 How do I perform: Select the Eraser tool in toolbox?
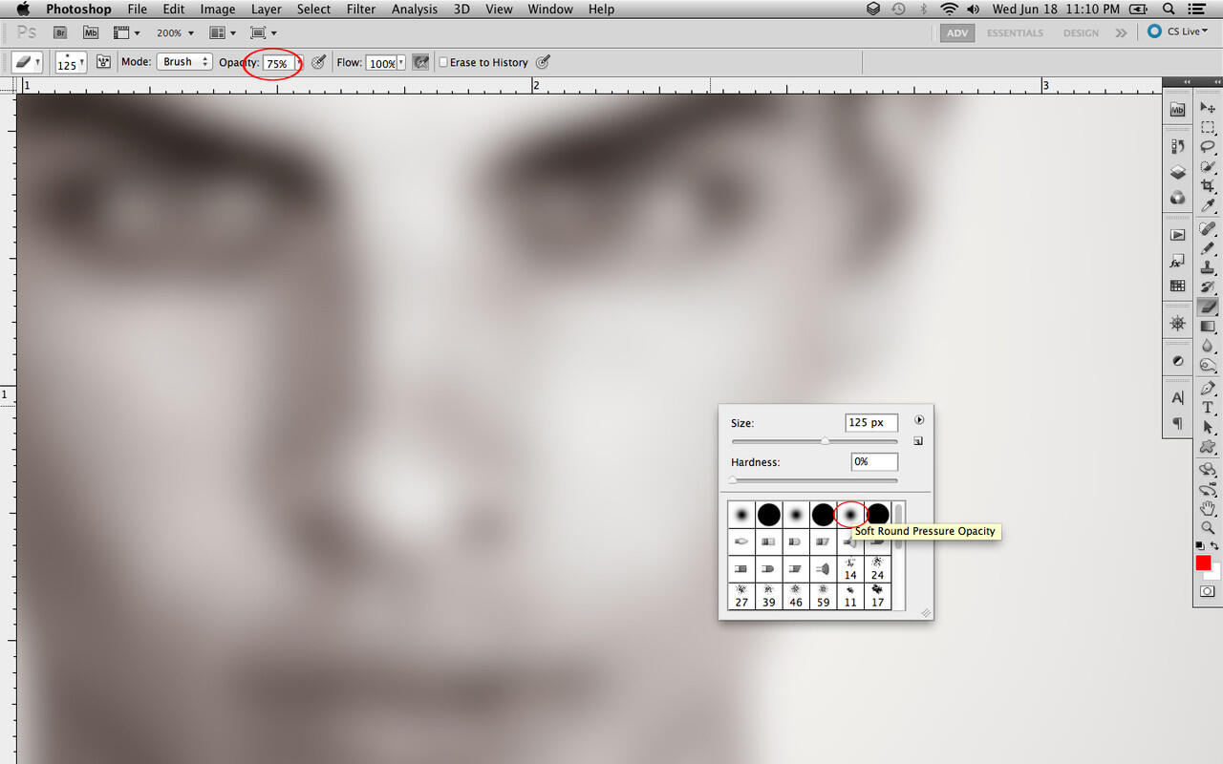click(1208, 307)
